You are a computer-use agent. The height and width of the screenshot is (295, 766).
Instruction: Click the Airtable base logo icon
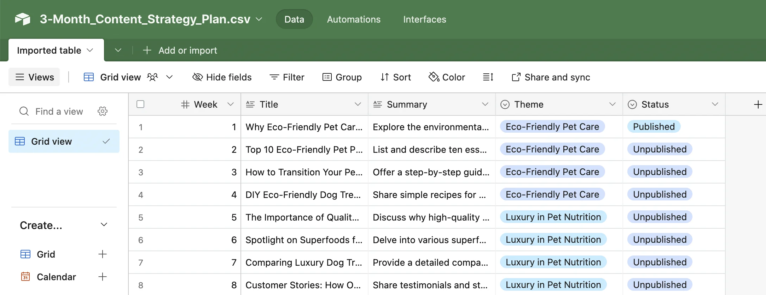coord(23,19)
